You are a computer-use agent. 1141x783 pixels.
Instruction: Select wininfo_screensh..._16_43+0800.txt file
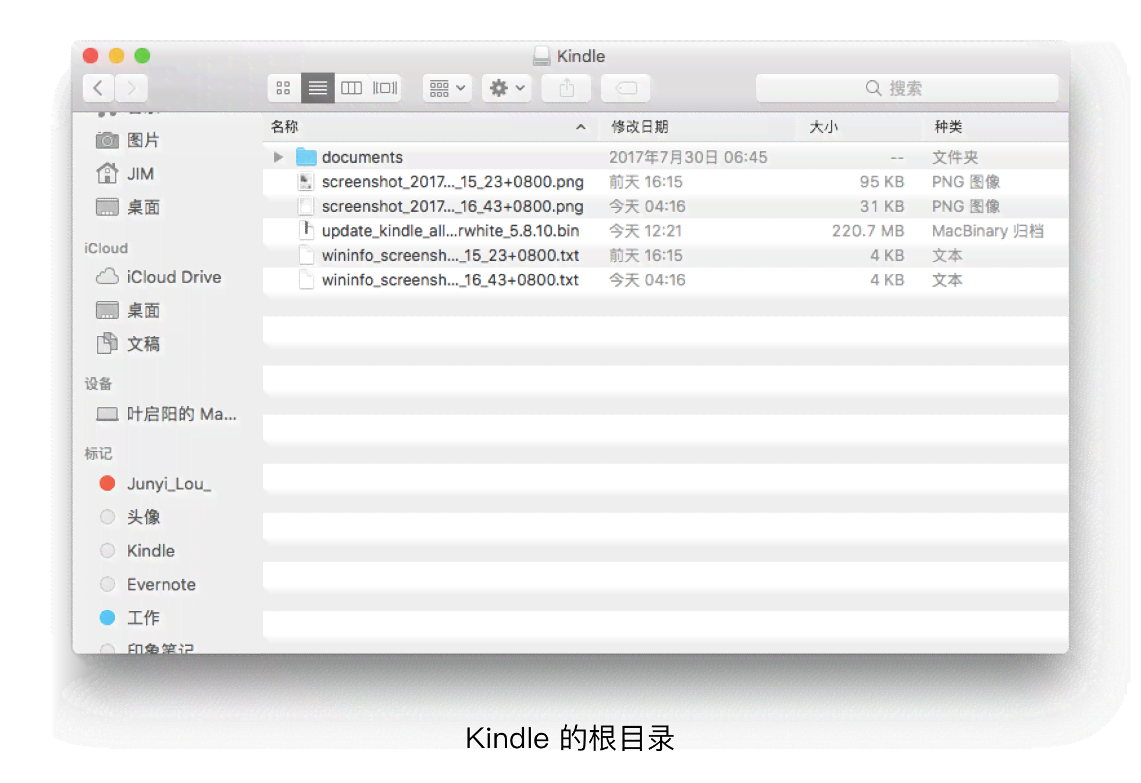pyautogui.click(x=665, y=280)
